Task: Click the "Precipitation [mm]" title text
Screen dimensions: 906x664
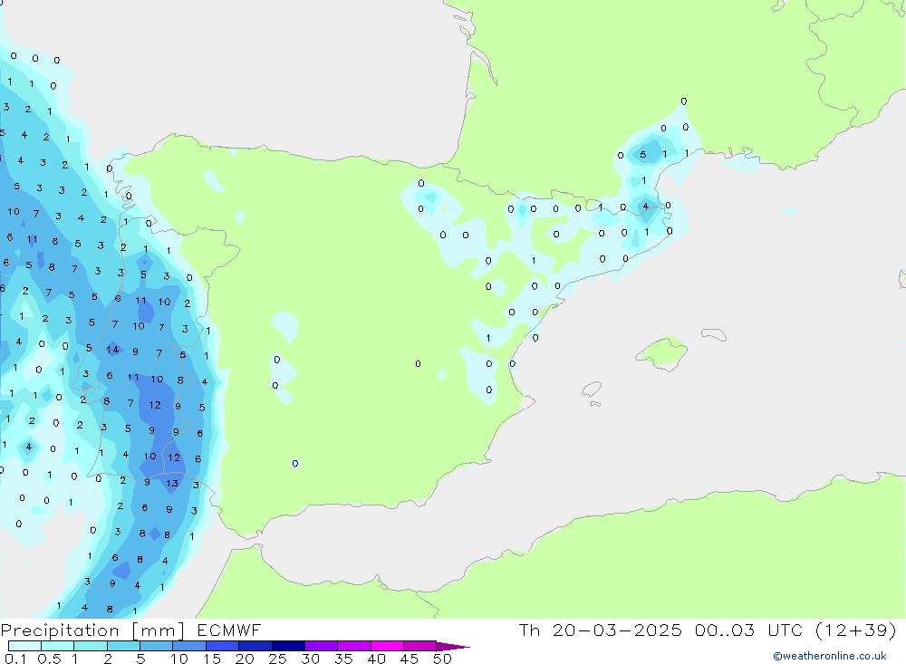Action: [92, 630]
